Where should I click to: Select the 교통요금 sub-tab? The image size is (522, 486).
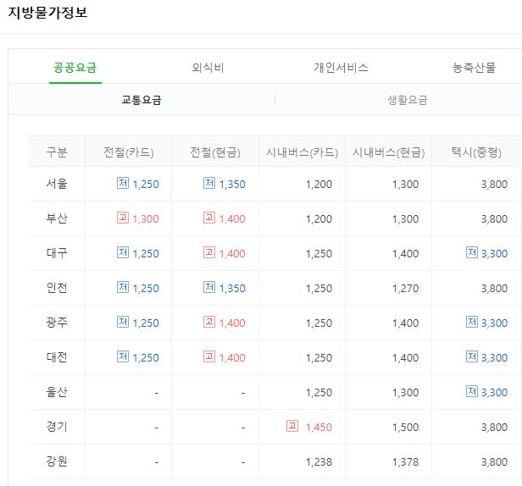pyautogui.click(x=142, y=100)
